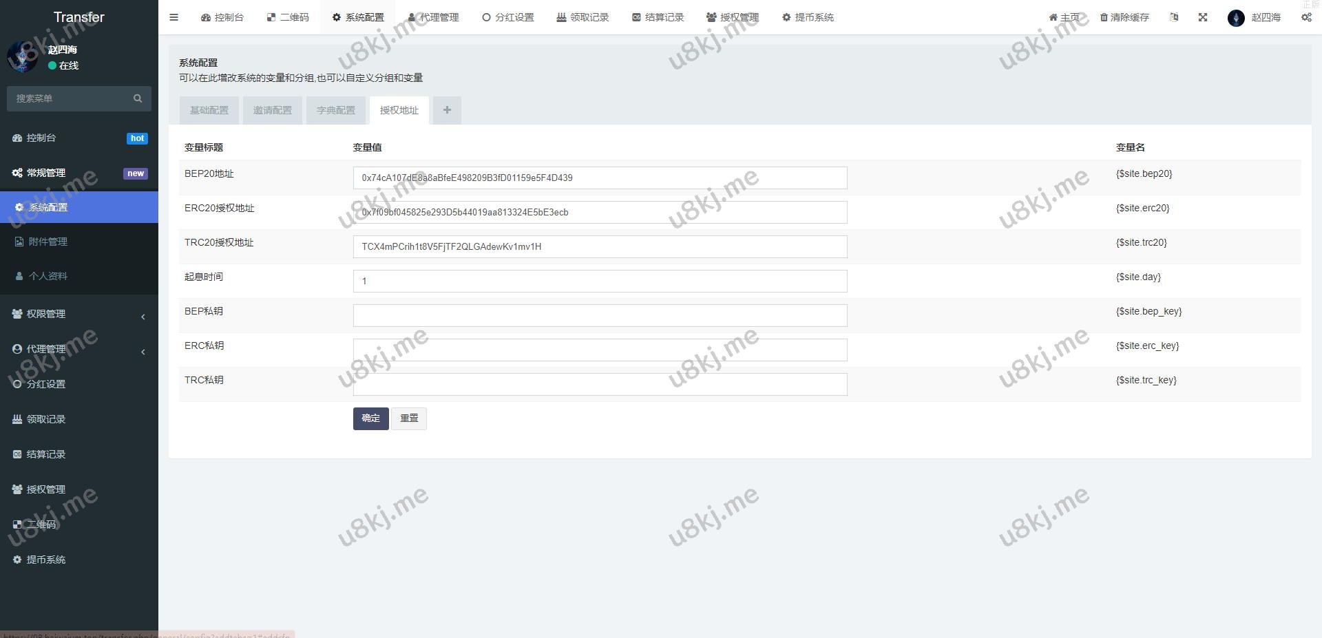Expand the 代理管理 sidebar menu
The image size is (1322, 638).
[x=79, y=349]
